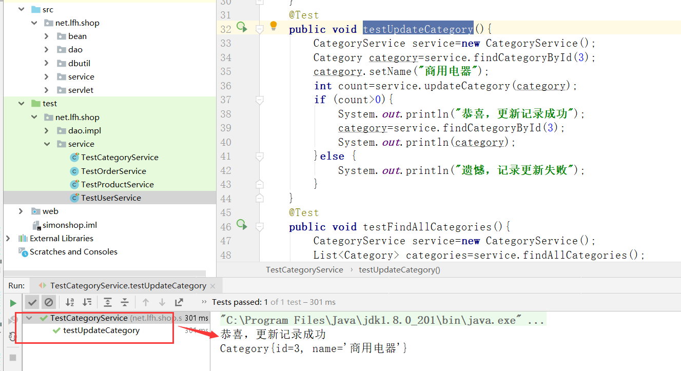Expand dao.impl package under test
Image resolution: width=681 pixels, height=371 pixels.
coord(47,131)
